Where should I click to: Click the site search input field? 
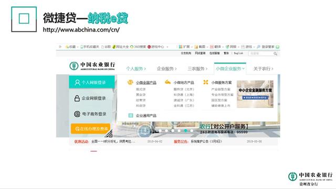(x=261, y=54)
